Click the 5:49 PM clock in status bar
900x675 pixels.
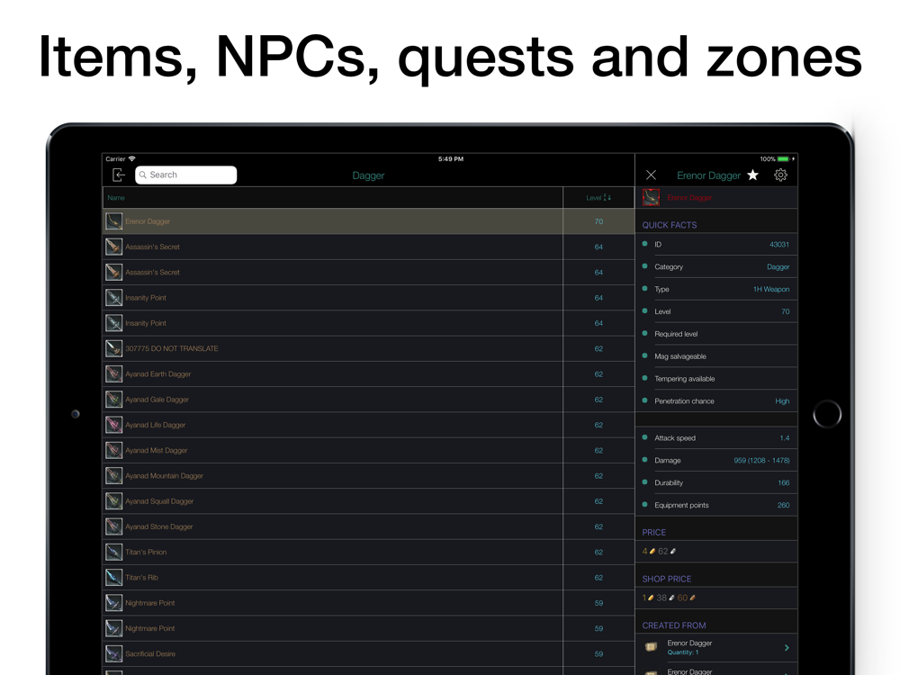point(451,159)
